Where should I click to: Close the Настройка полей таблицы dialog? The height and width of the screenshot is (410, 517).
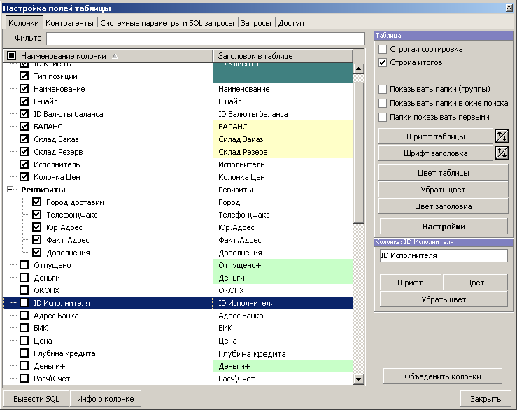(509, 8)
